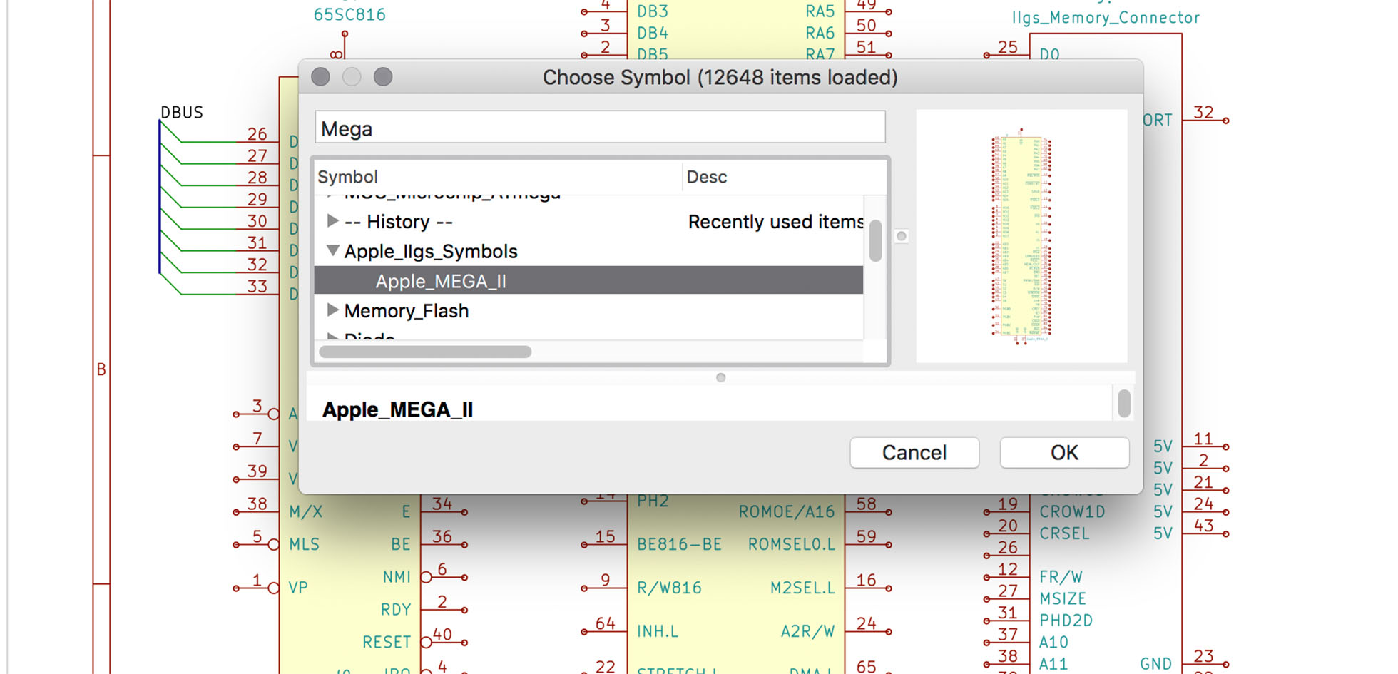This screenshot has width=1398, height=674.
Task: Expand the Memory_Flash library
Action: (332, 310)
